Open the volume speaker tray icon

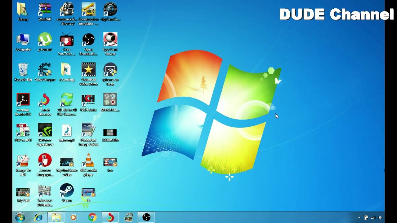pyautogui.click(x=380, y=218)
